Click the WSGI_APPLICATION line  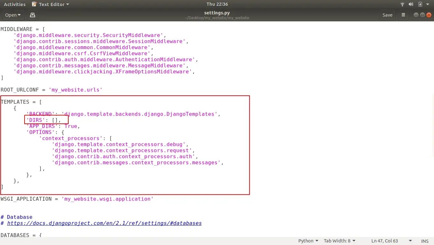click(x=77, y=199)
